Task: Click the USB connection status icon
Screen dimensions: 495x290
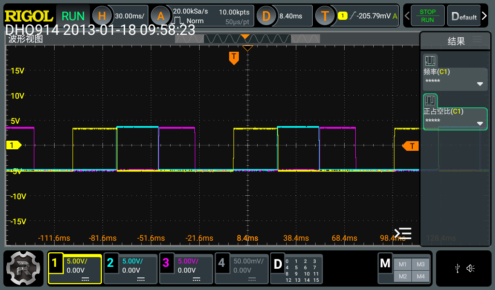Action: tap(457, 268)
